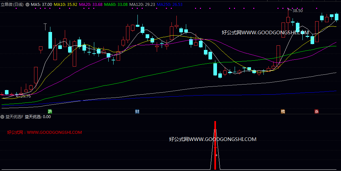Click the 财 financial event marker icon
Viewport: 341px width, 171px height.
pyautogui.click(x=137, y=111)
